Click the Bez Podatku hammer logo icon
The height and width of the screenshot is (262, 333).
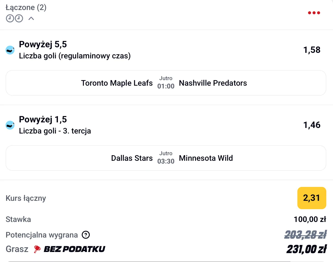(x=37, y=249)
